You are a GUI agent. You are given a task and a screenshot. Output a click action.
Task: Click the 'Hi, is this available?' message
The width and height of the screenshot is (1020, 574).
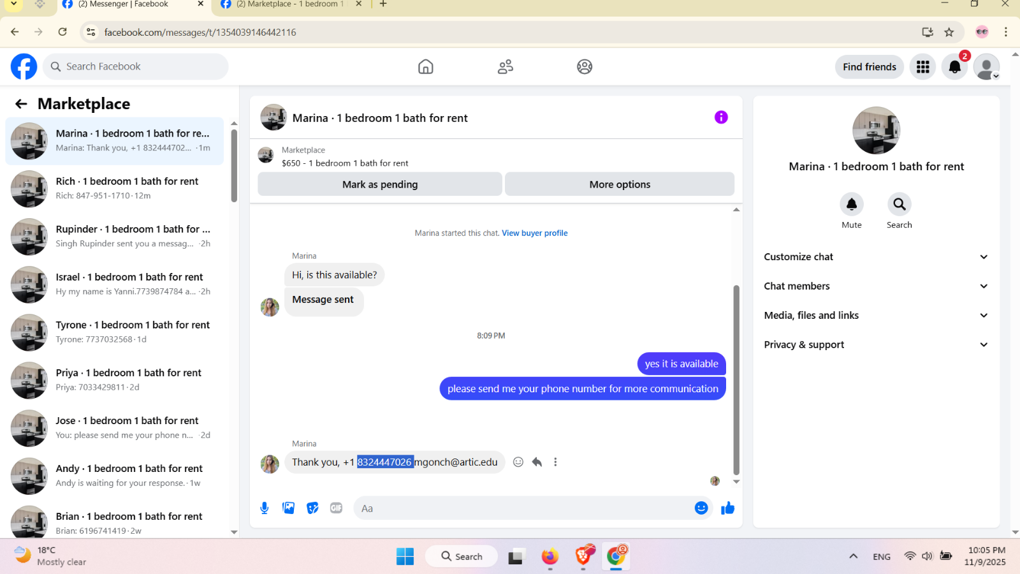(335, 275)
